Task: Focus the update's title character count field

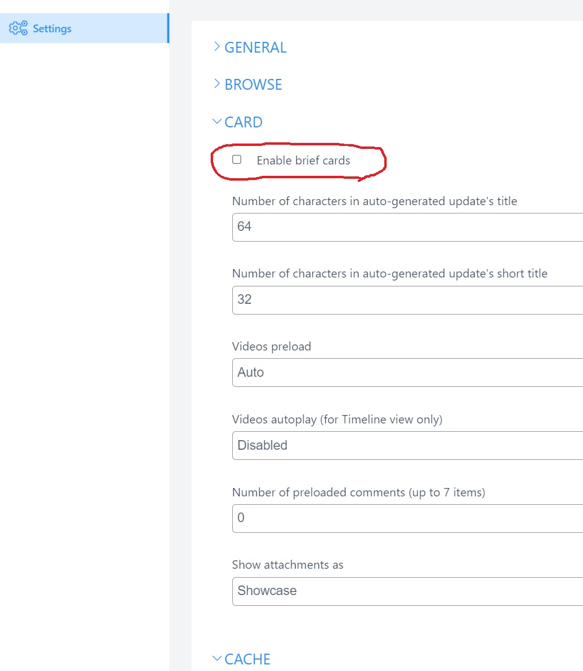Action: [407, 227]
